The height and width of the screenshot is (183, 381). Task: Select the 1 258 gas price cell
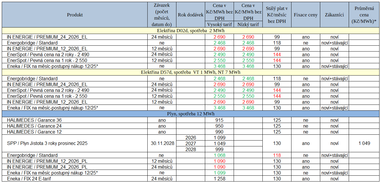point(219,179)
